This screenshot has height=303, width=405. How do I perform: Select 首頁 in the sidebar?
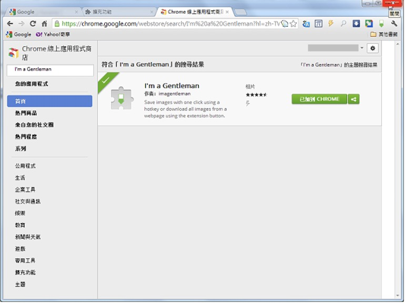49,101
